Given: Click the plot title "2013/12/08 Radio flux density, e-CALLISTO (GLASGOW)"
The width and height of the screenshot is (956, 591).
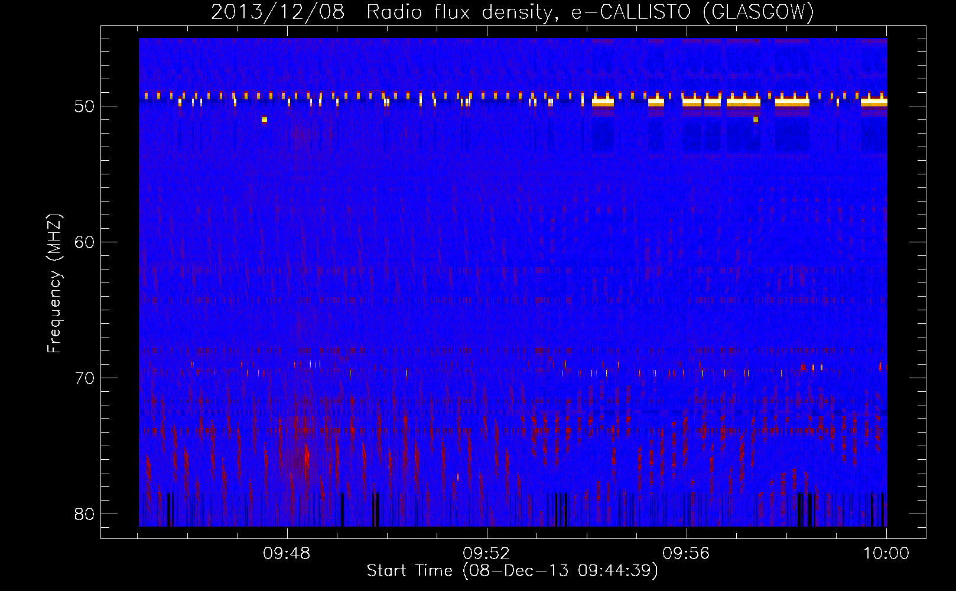Looking at the screenshot, I should point(512,12).
